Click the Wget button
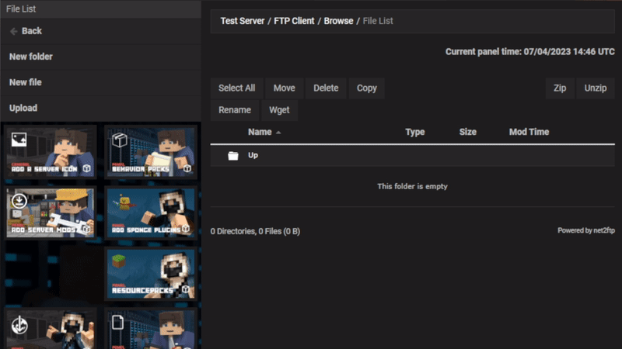Viewport: 622px width, 349px height. tap(279, 110)
